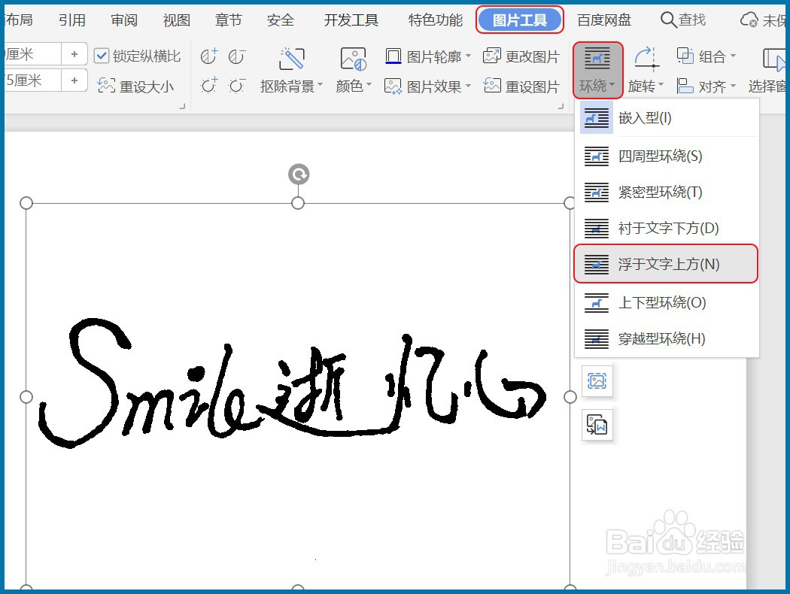
Task: Switch to the Picture Tools tab
Action: 519,20
